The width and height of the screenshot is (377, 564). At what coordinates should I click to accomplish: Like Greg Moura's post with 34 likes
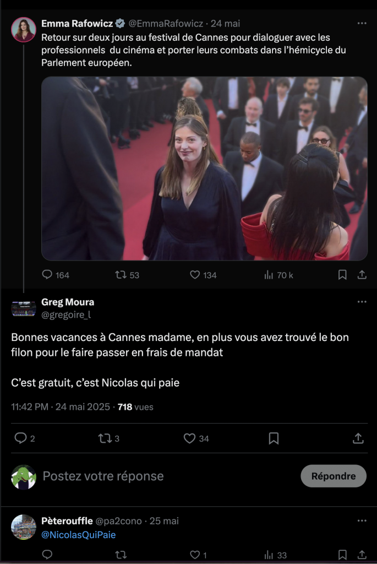[x=190, y=438]
